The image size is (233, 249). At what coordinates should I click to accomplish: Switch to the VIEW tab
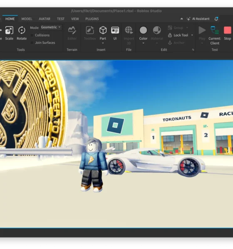[x=75, y=19]
